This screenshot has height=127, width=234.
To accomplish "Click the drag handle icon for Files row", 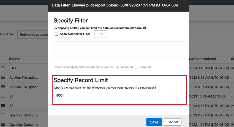I will (x=3, y=68).
